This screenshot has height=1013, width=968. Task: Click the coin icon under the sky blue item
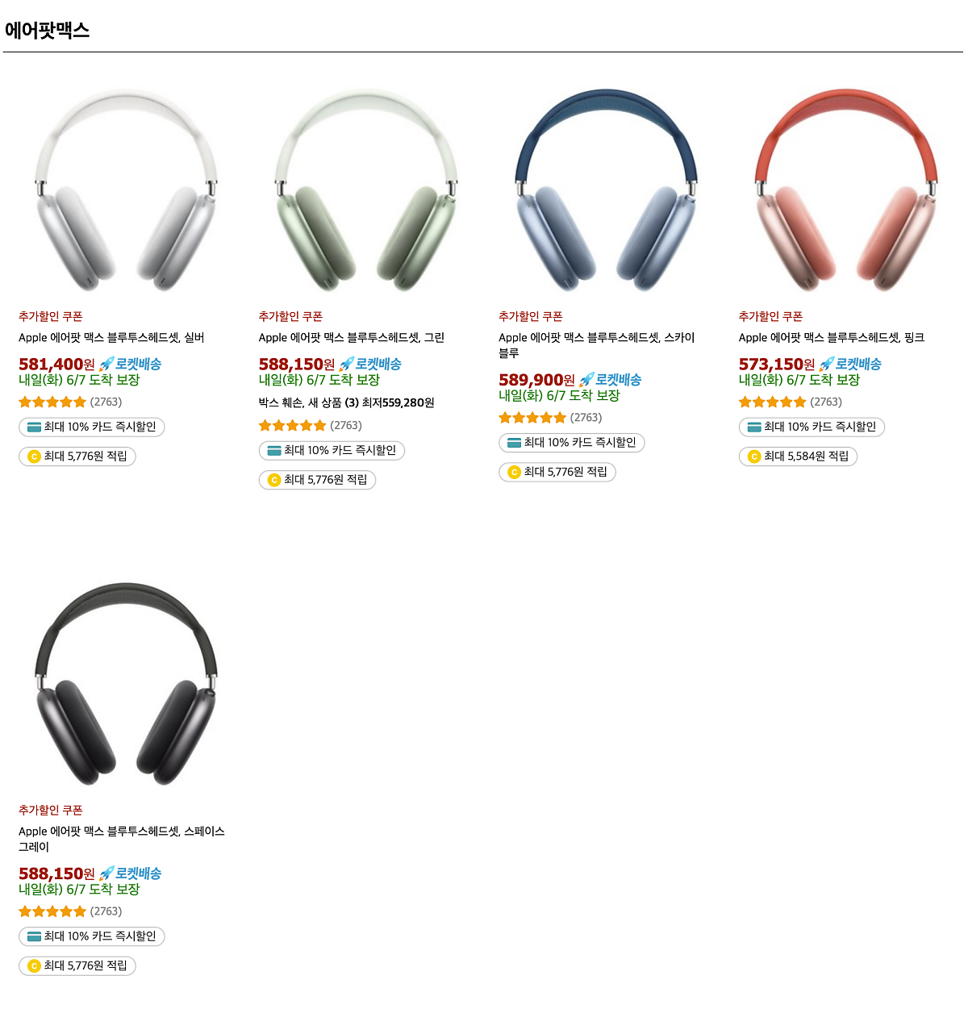coord(514,472)
